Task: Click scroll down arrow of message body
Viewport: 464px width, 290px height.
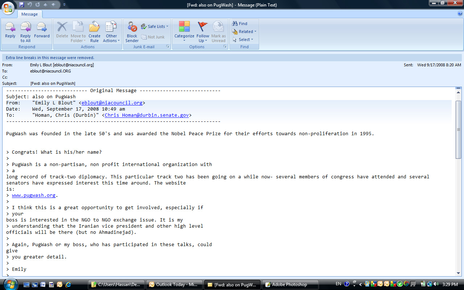Action: pyautogui.click(x=459, y=273)
